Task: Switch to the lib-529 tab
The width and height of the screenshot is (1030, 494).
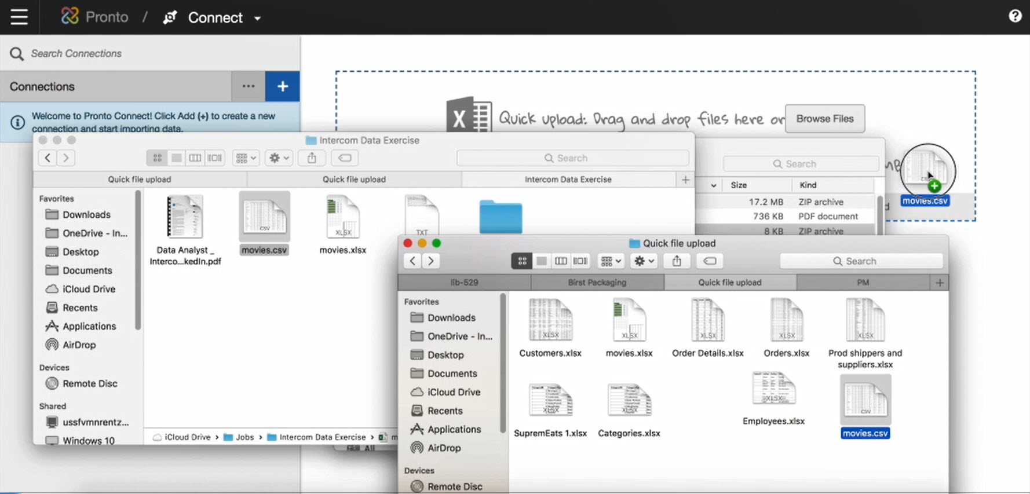Action: [x=464, y=283]
